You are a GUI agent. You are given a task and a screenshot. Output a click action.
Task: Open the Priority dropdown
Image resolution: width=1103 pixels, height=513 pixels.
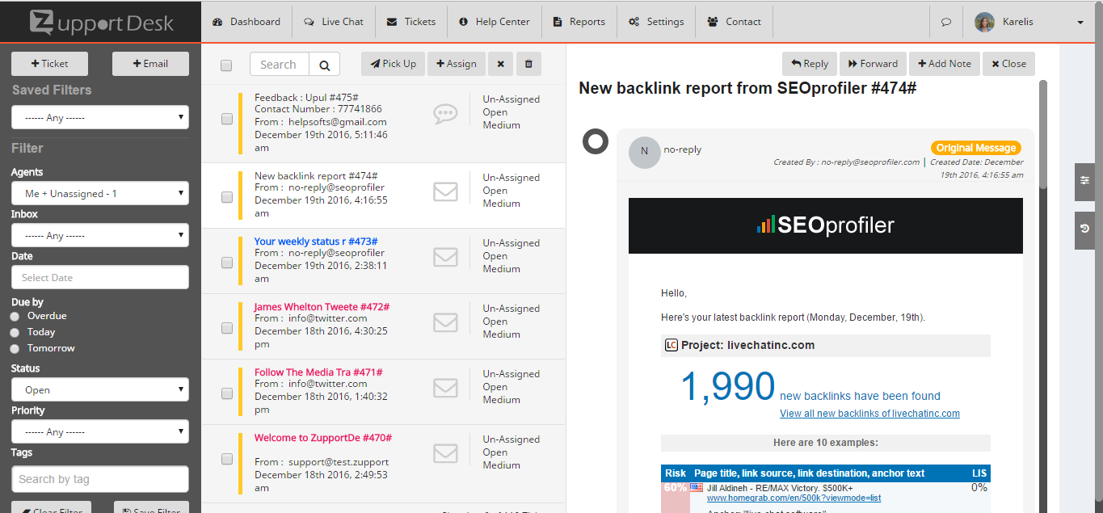click(x=100, y=431)
